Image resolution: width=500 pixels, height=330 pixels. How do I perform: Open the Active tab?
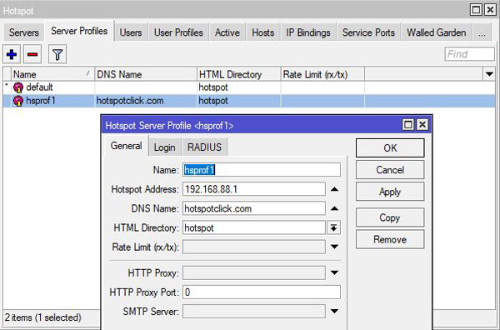(x=227, y=32)
